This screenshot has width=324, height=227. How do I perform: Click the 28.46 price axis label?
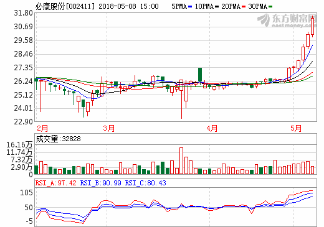click(x=23, y=54)
